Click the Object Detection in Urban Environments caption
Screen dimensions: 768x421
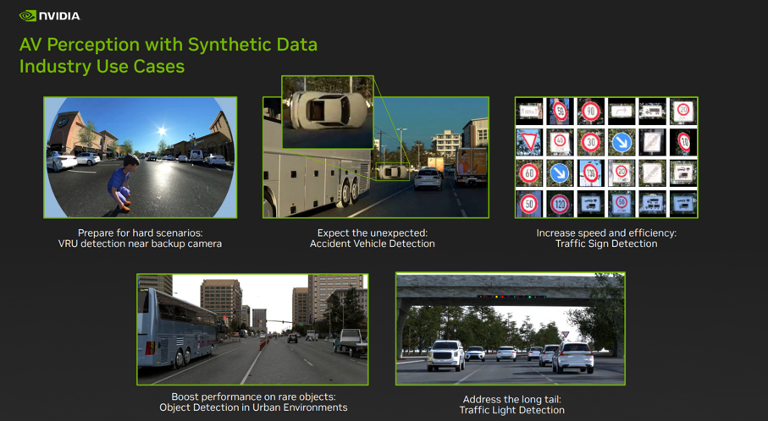[x=253, y=407]
